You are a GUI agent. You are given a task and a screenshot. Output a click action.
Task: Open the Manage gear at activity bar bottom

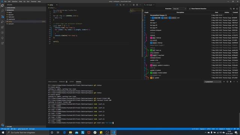tap(2, 125)
